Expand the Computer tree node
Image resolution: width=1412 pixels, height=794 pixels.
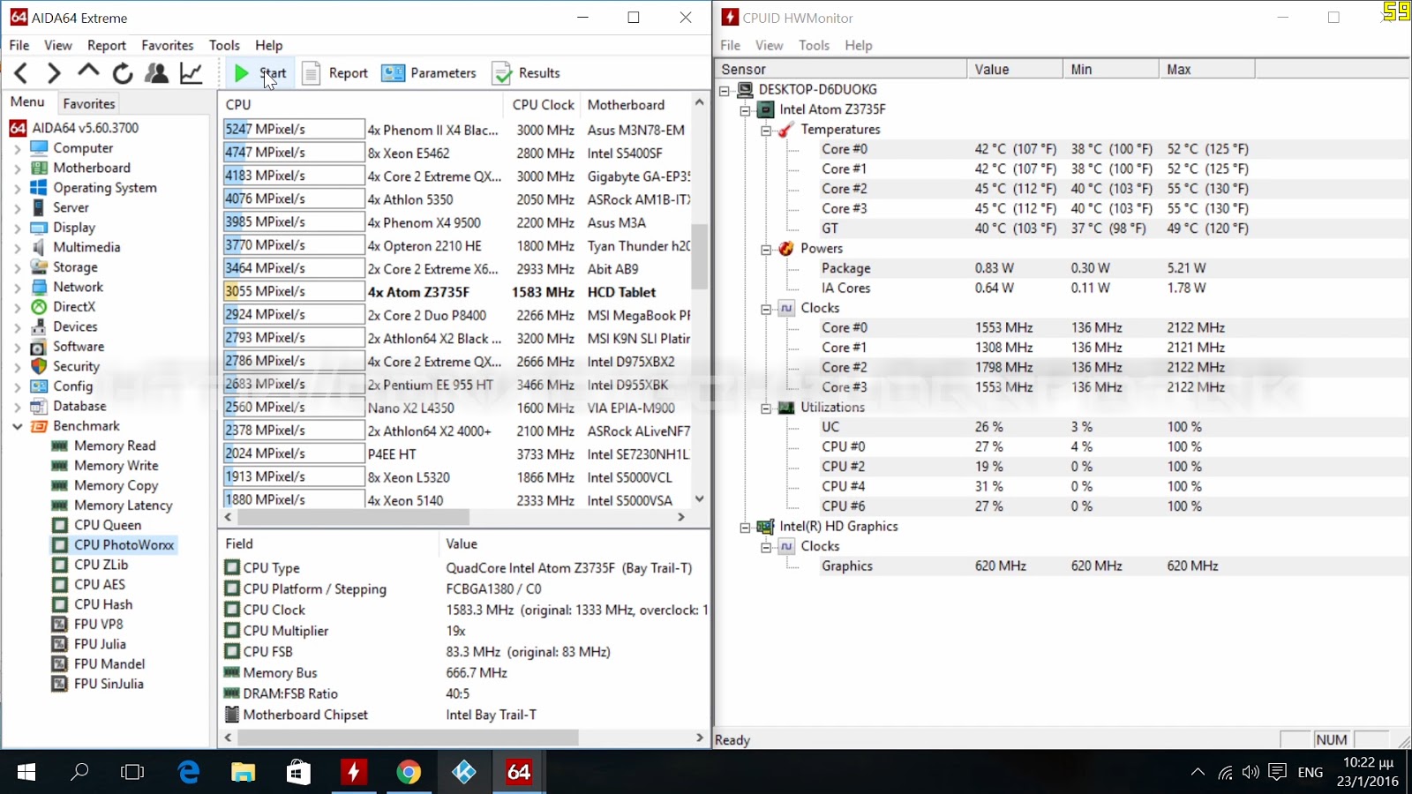[x=17, y=149]
